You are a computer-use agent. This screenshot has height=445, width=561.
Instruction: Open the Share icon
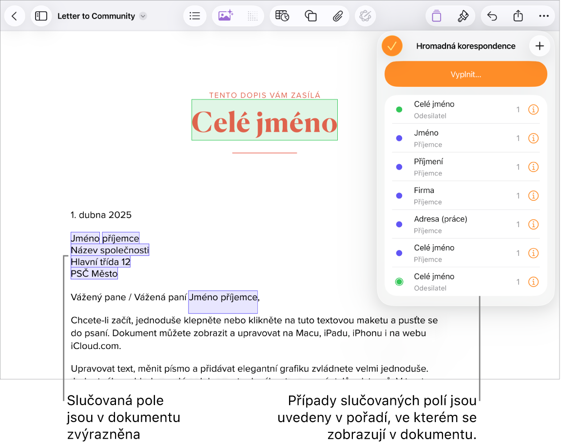(518, 16)
